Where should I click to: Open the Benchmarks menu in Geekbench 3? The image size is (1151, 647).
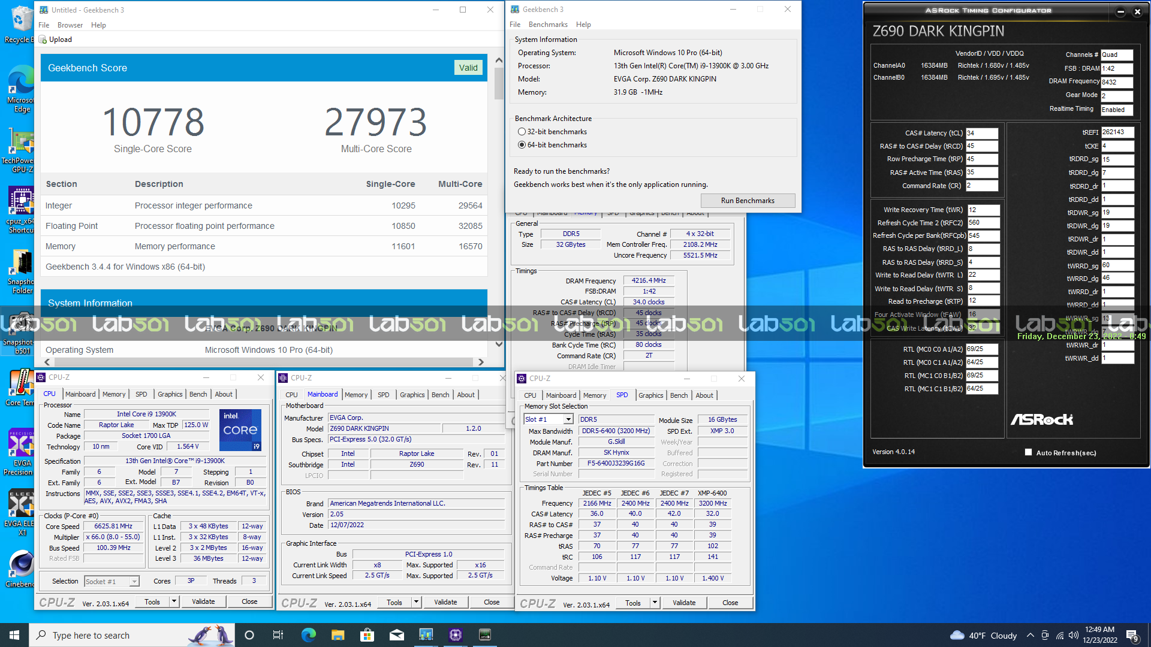click(x=548, y=25)
